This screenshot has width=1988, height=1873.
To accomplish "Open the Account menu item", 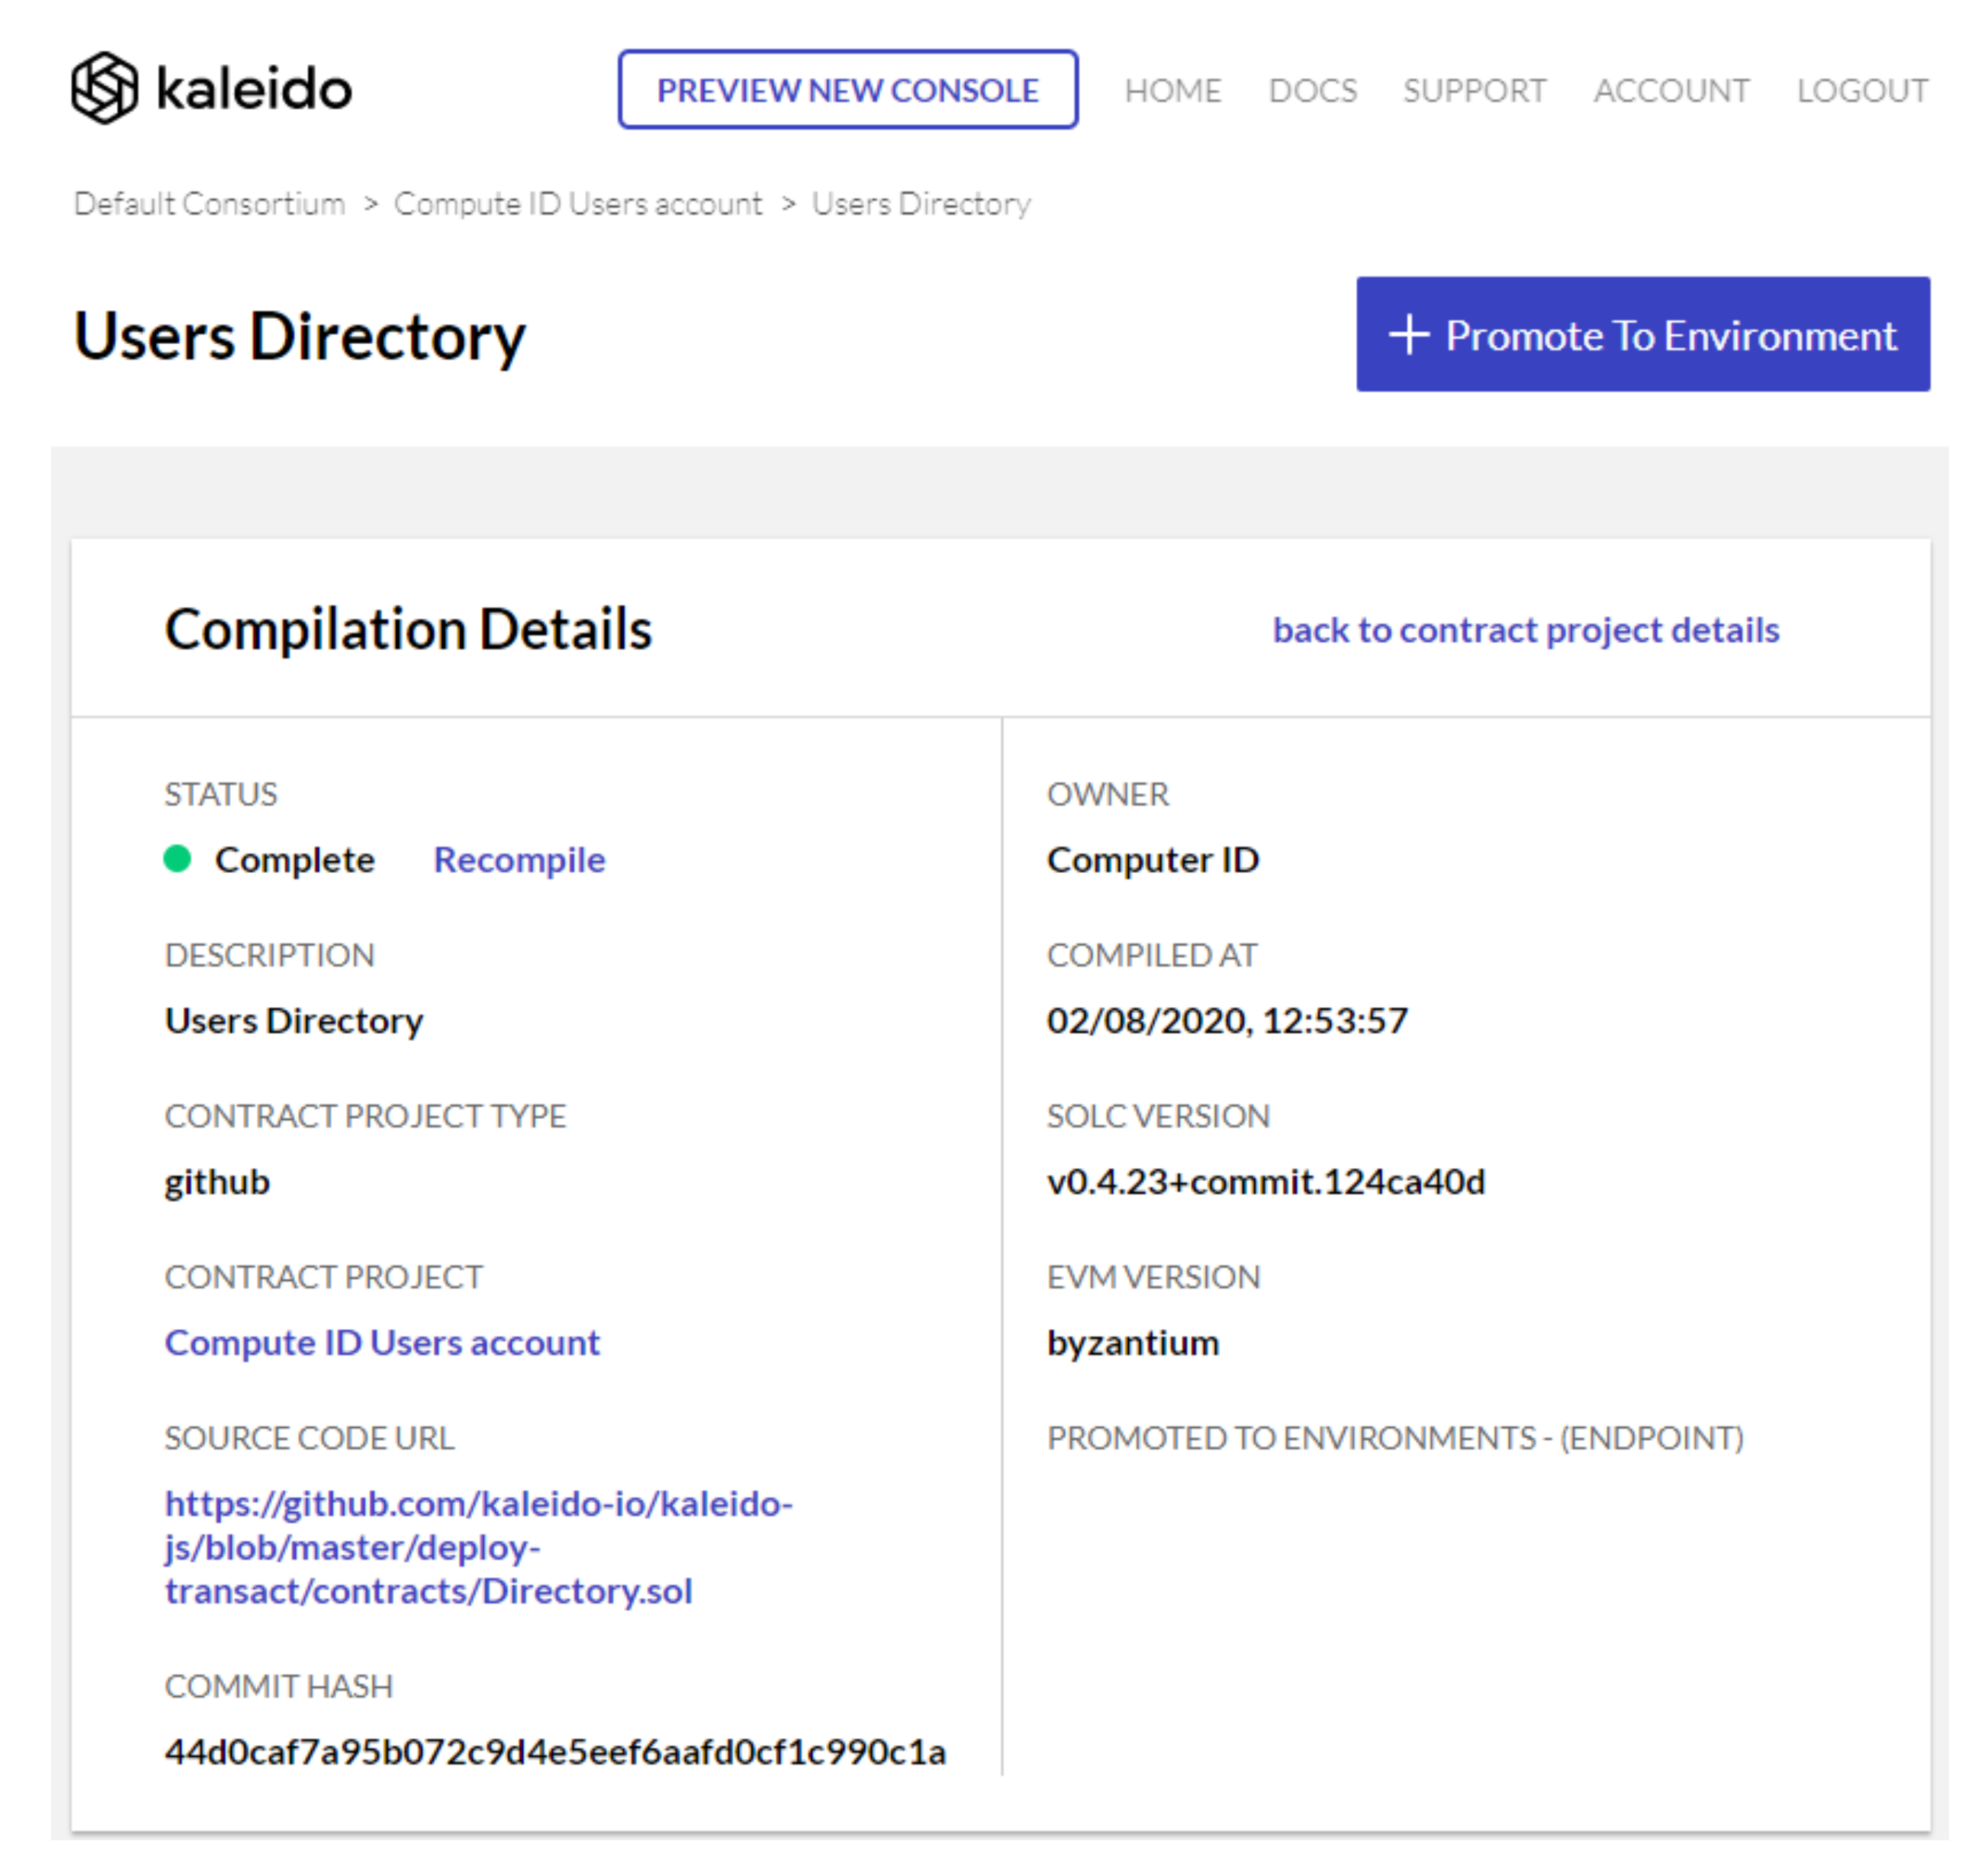I will [x=1671, y=91].
